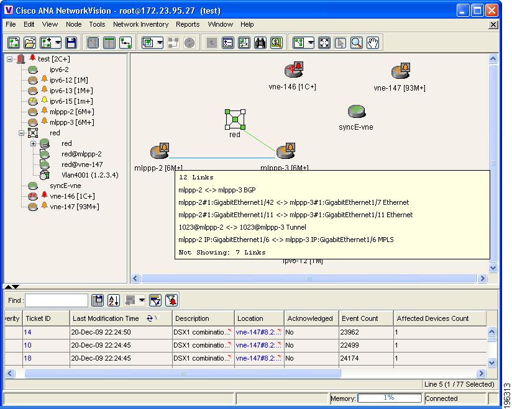Click the Save floppy disk icon
Image resolution: width=512 pixels, height=409 pixels.
coord(71,43)
